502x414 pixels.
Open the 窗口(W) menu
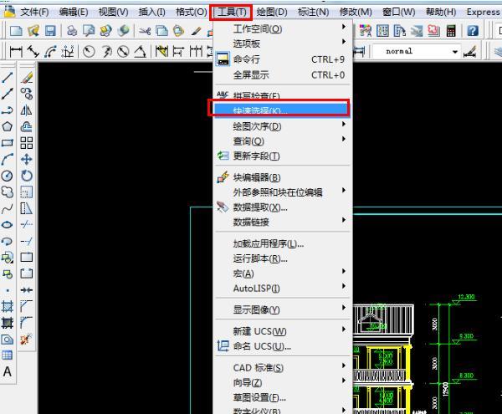pyautogui.click(x=398, y=13)
